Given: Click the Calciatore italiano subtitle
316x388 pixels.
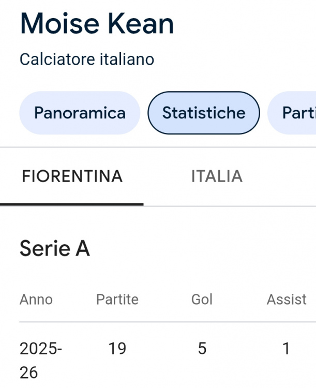Looking at the screenshot, I should coord(87,59).
